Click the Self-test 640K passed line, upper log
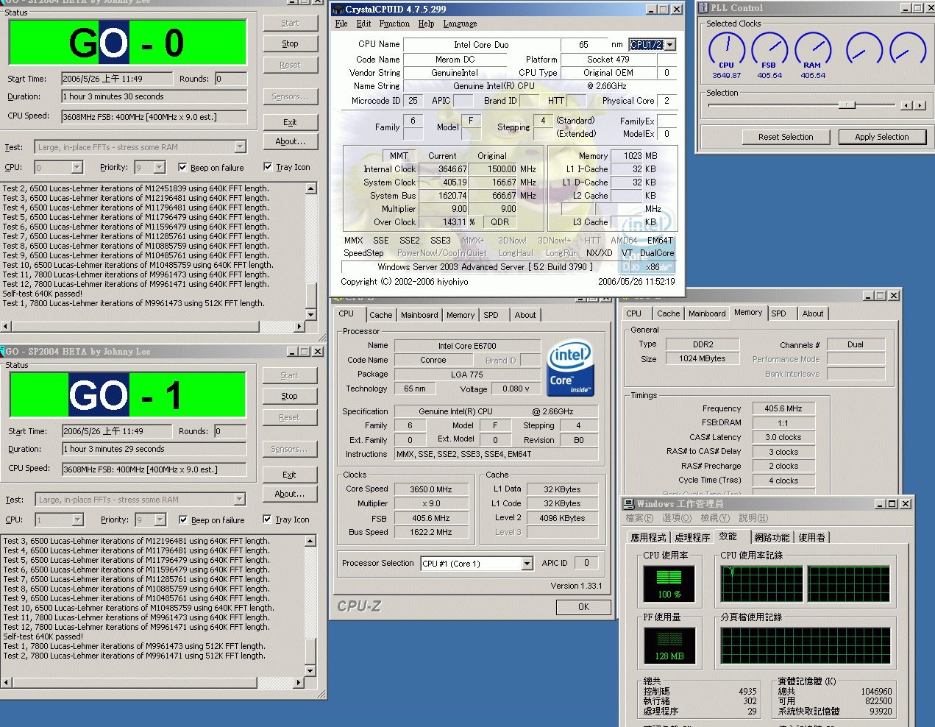935x727 pixels. pos(43,294)
